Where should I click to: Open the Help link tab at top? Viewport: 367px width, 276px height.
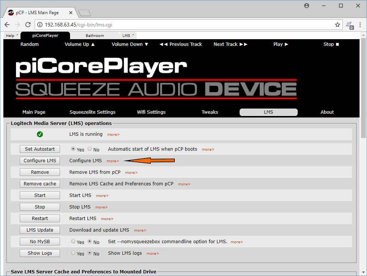(x=12, y=35)
